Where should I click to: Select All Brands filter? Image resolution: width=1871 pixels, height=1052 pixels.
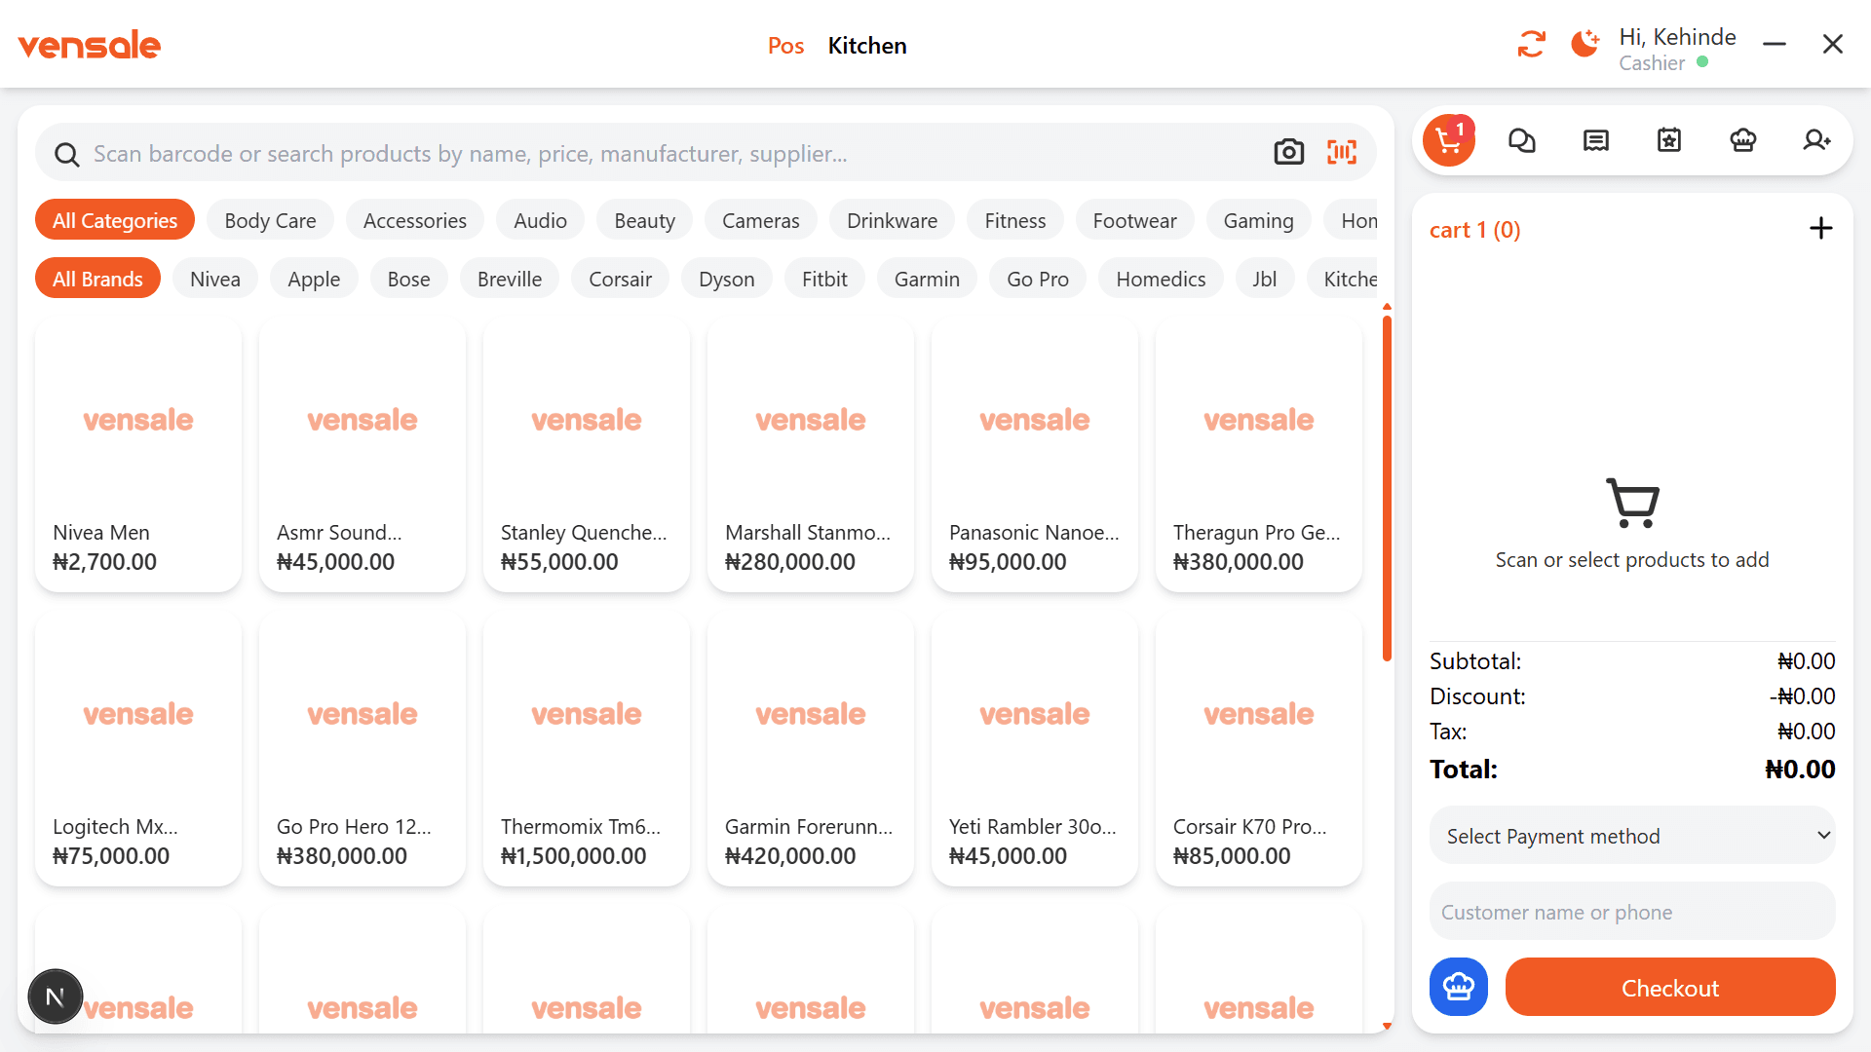click(x=97, y=279)
